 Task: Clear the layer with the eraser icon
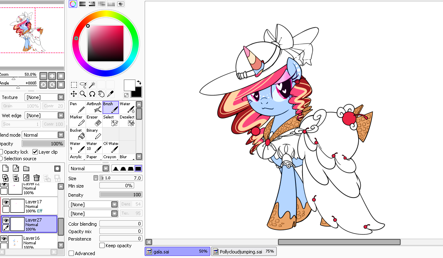coord(26,178)
